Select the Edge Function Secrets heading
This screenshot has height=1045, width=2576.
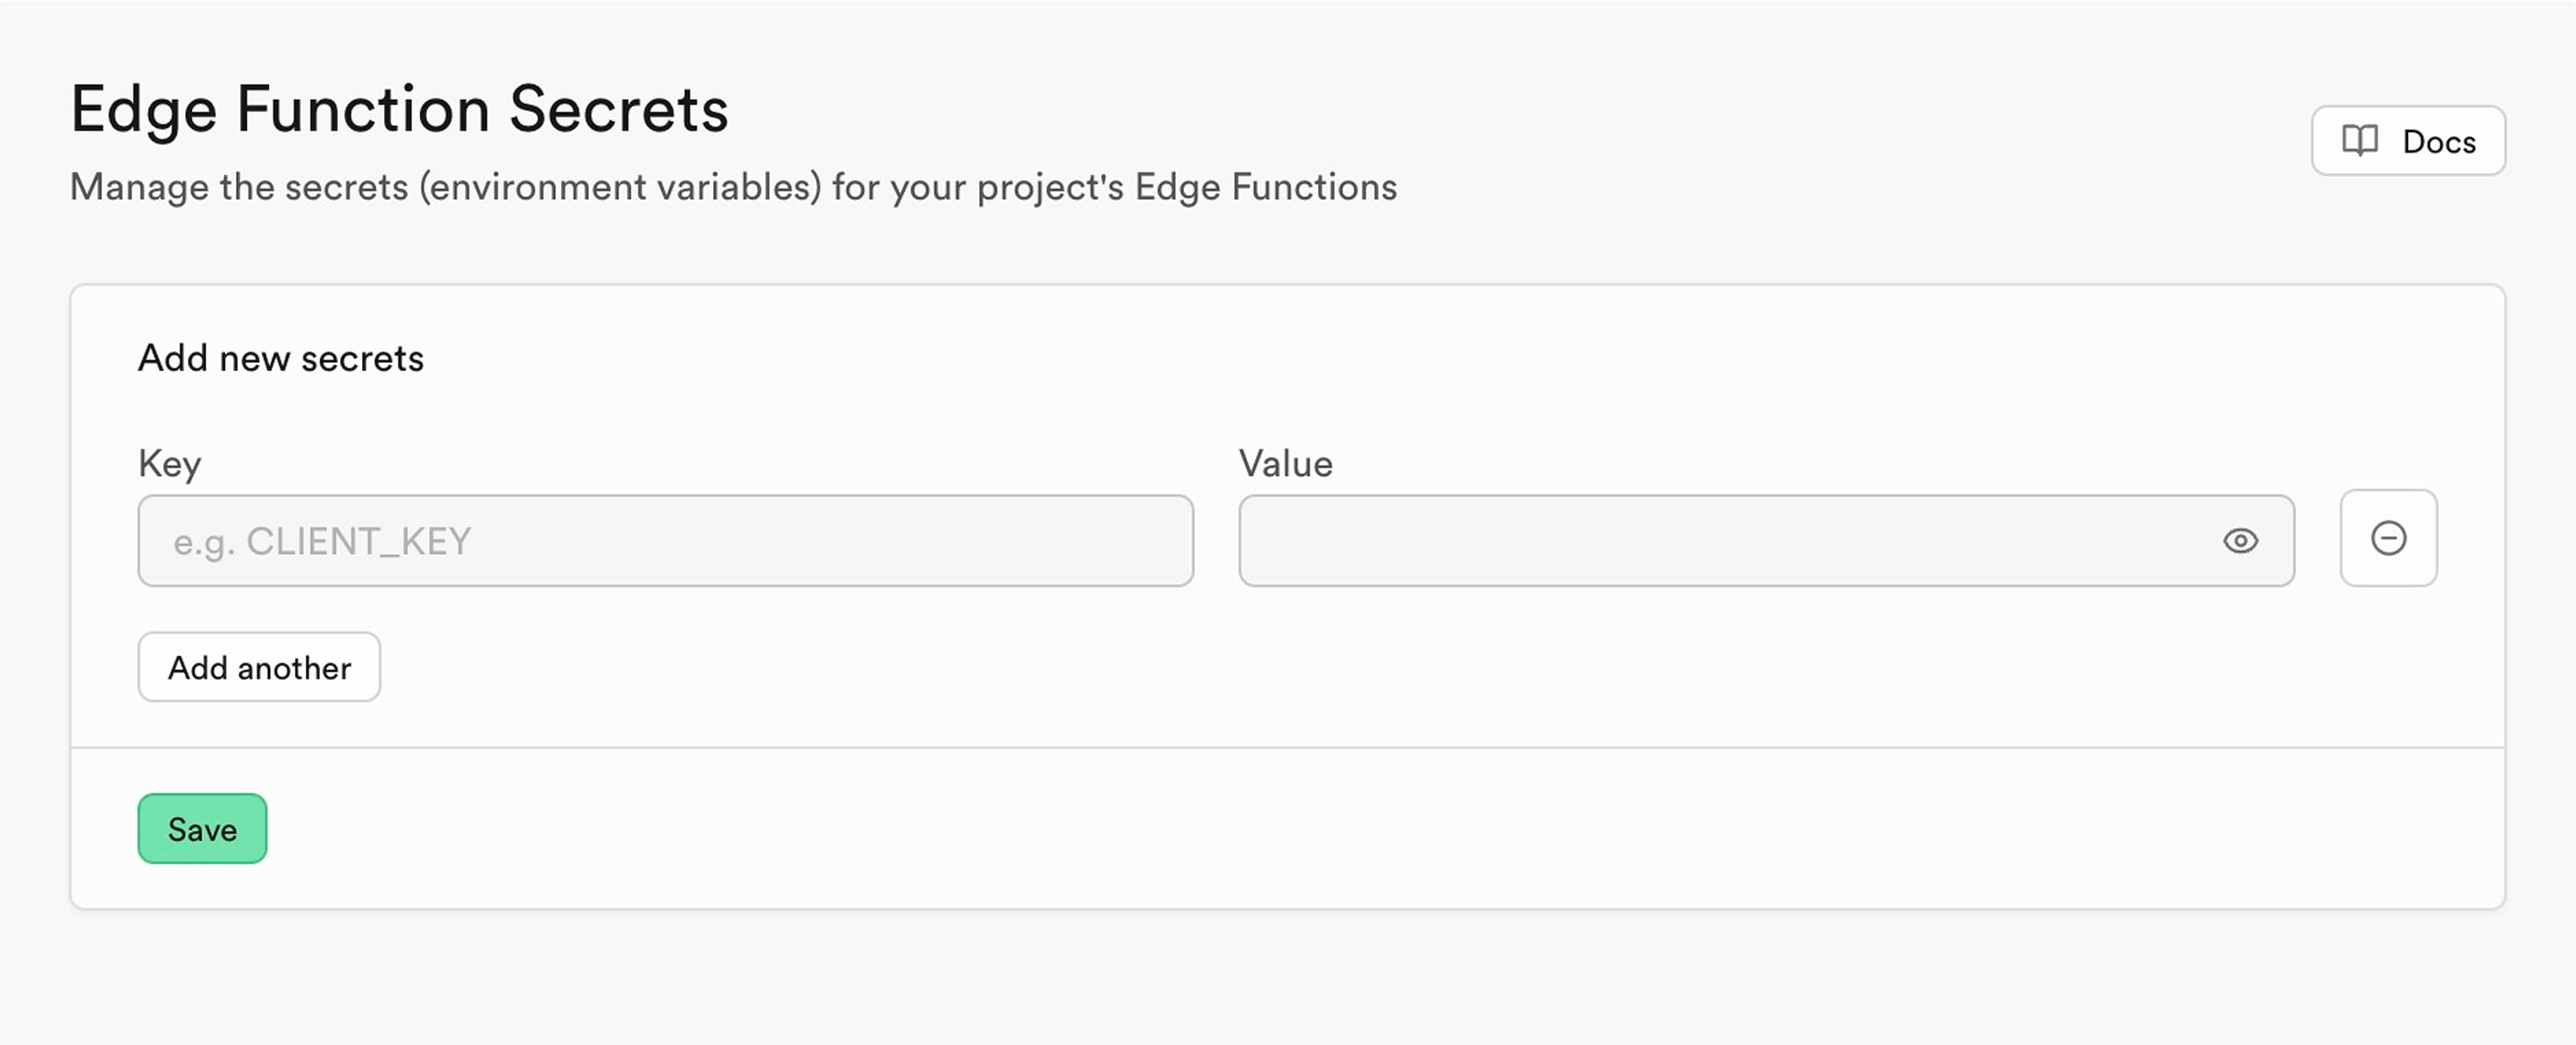399,110
